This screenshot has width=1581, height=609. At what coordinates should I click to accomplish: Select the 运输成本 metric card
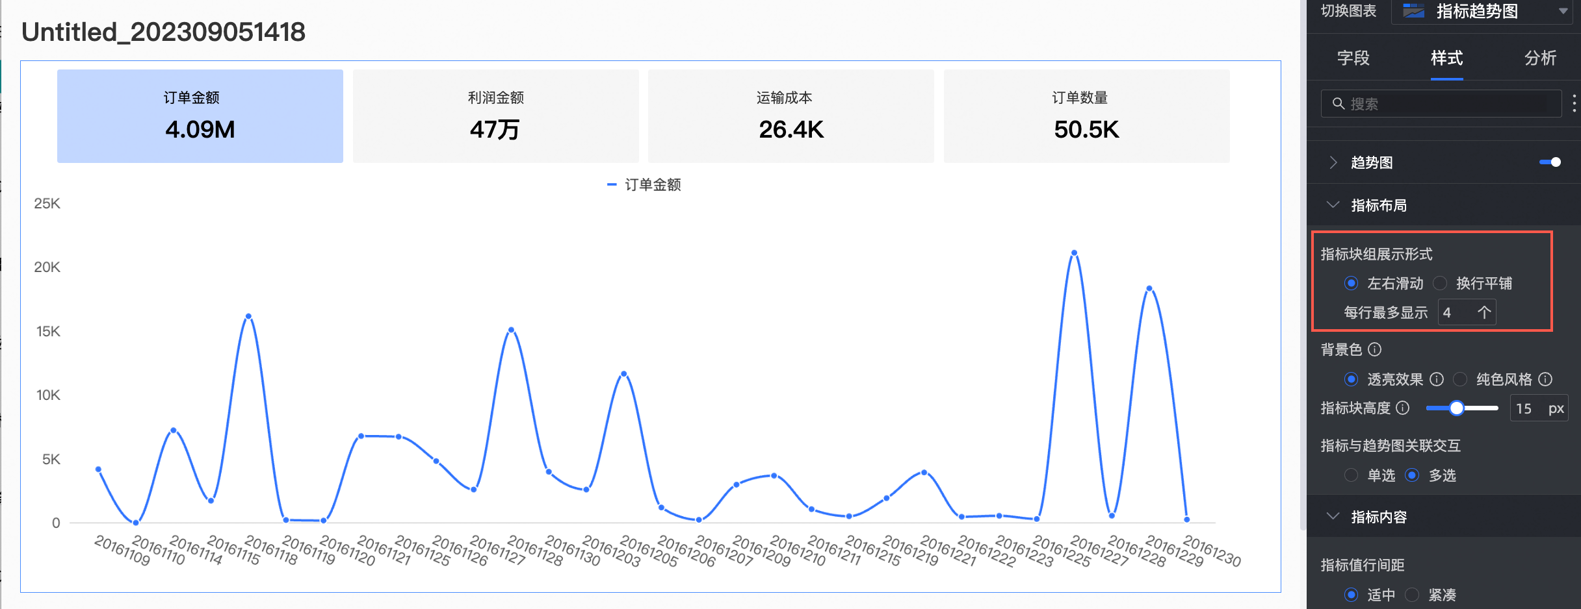coord(790,116)
